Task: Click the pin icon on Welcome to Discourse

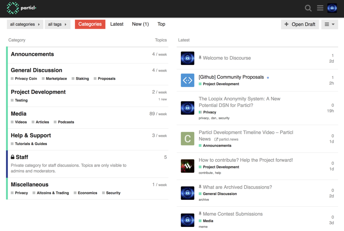Action: pos(200,58)
